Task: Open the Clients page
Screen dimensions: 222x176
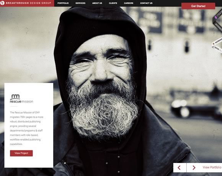Action: click(x=113, y=3)
